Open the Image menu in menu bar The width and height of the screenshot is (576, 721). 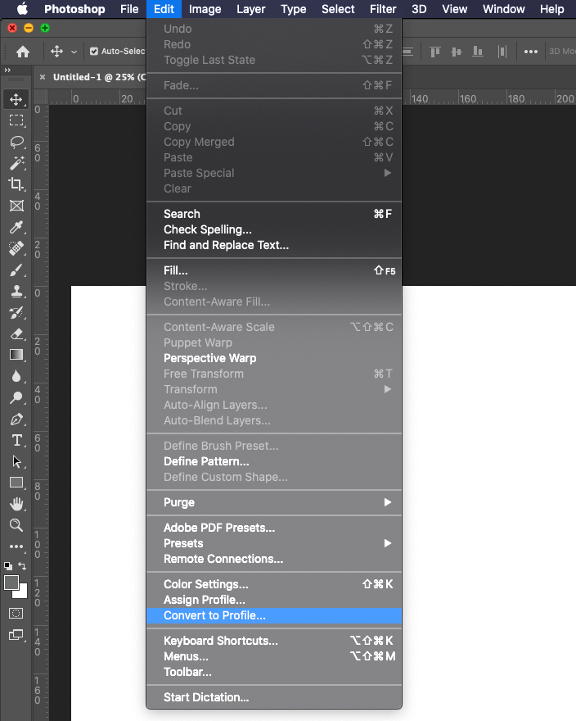pyautogui.click(x=205, y=9)
